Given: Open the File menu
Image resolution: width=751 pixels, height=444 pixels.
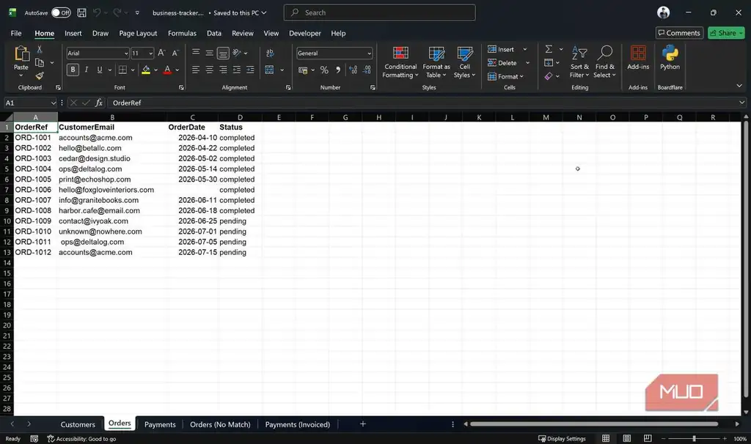Looking at the screenshot, I should pos(16,33).
